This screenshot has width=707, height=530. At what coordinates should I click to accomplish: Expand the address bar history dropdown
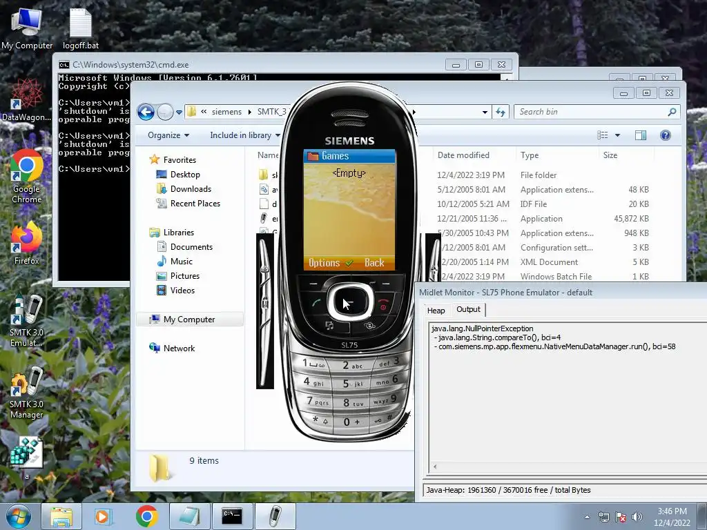click(x=485, y=112)
